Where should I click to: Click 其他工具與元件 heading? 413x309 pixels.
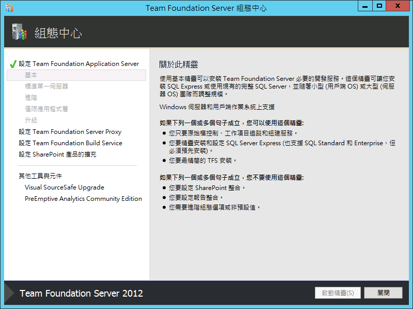(x=40, y=176)
